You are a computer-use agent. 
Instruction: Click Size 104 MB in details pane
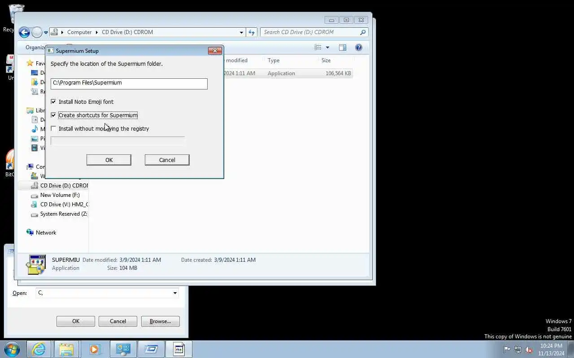128,268
